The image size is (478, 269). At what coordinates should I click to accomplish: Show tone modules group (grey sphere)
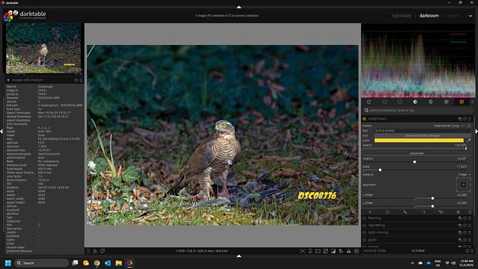click(x=415, y=102)
